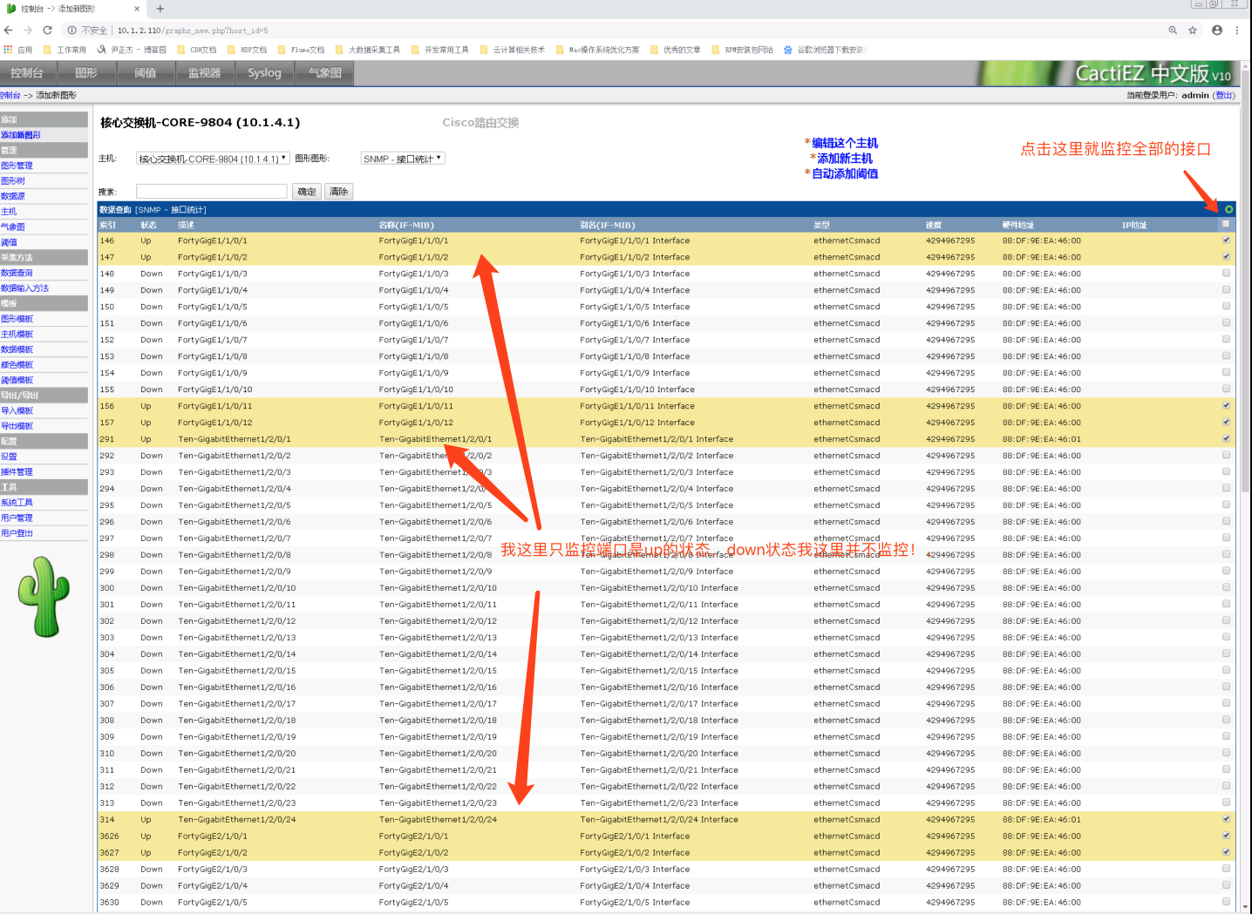
Task: Open 插件管理 in the sidebar
Action: (x=17, y=471)
